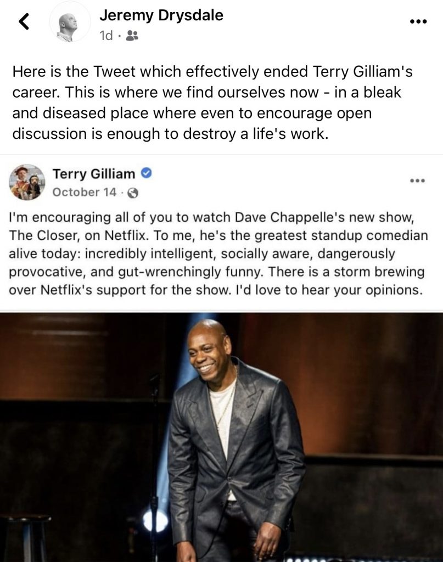443x562 pixels.
Task: Open the Dave Chappelle stage photo
Action: pos(222,437)
